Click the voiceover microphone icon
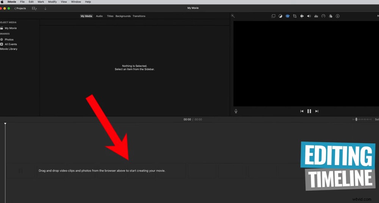The height and width of the screenshot is (203, 379). (236, 111)
